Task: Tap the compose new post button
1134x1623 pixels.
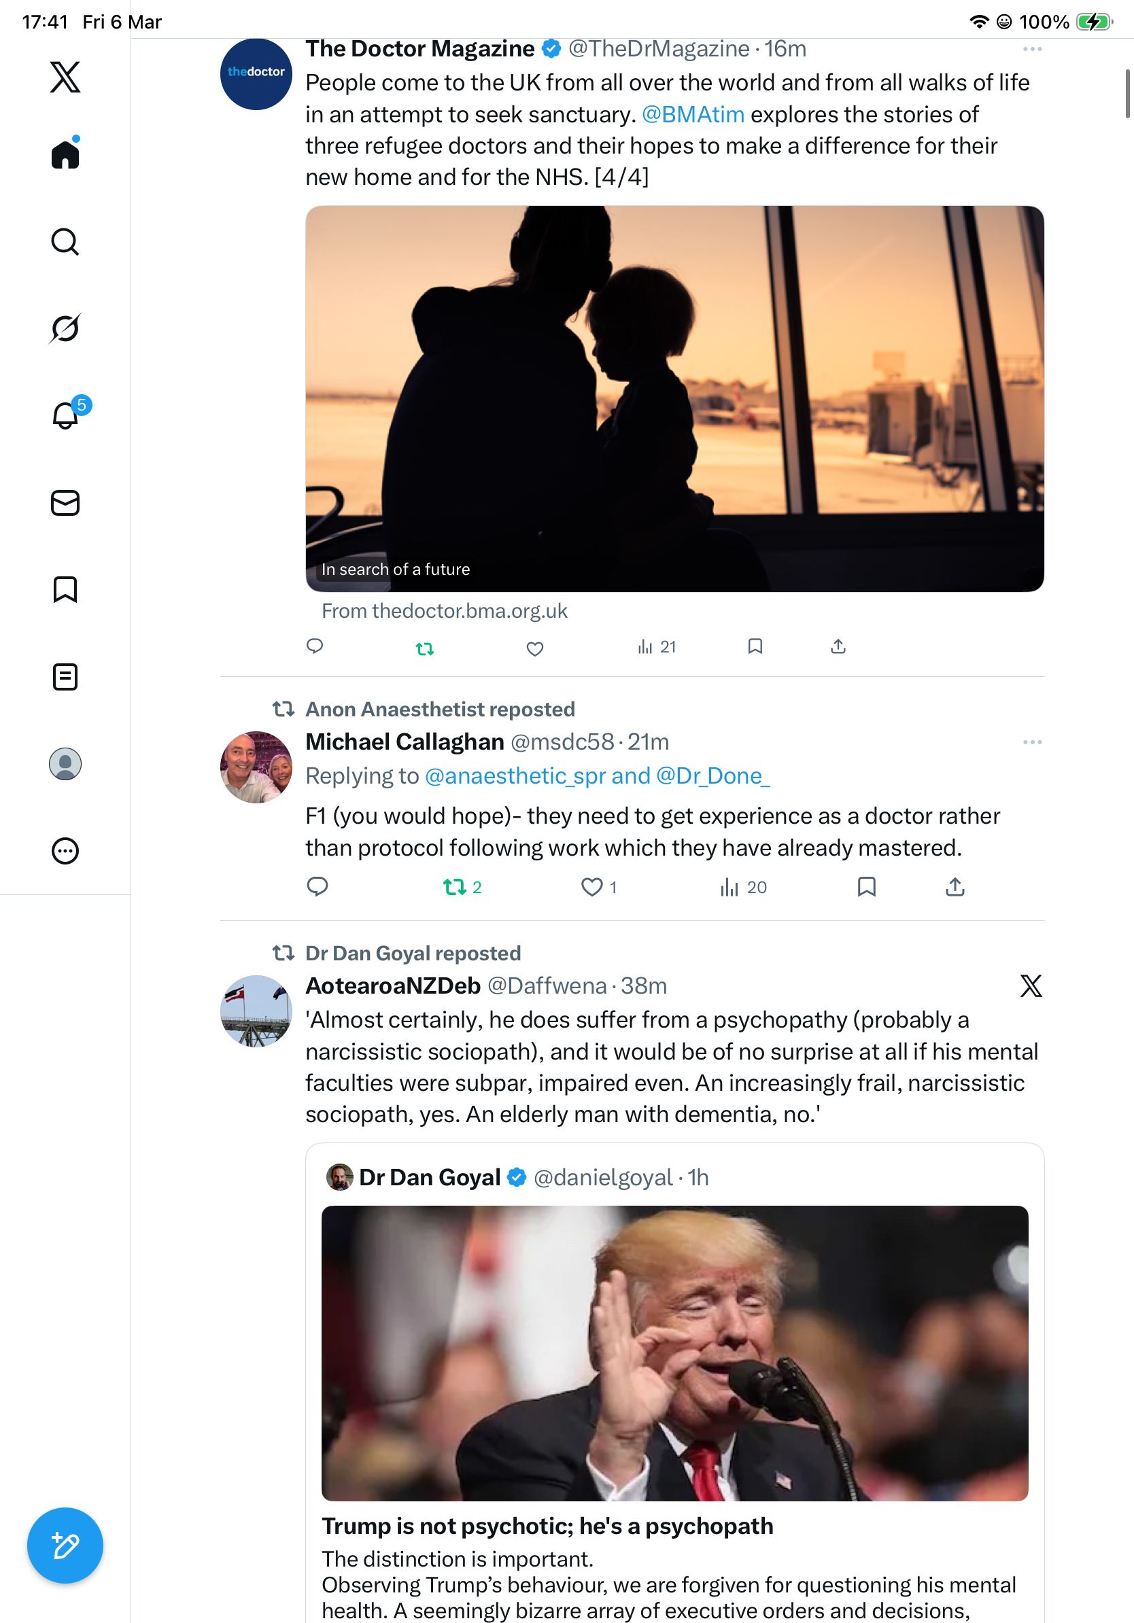Action: coord(65,1546)
